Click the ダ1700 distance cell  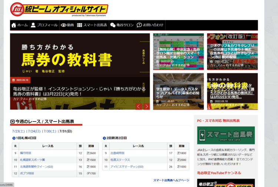tap(91, 174)
